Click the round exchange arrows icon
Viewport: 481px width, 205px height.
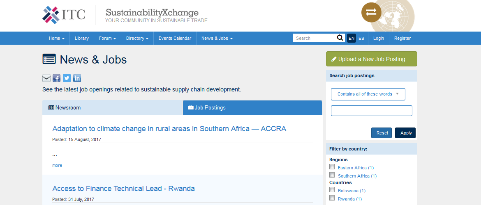point(371,12)
